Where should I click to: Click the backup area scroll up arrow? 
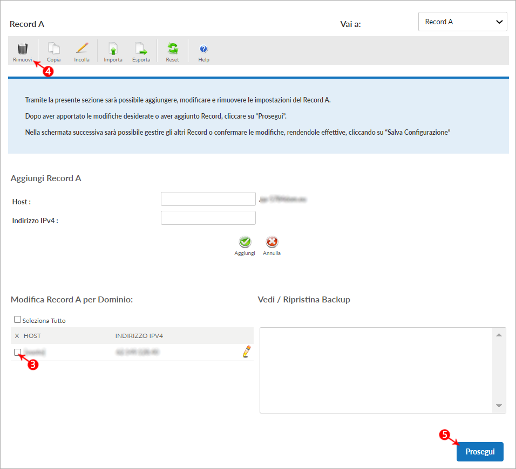pos(499,335)
